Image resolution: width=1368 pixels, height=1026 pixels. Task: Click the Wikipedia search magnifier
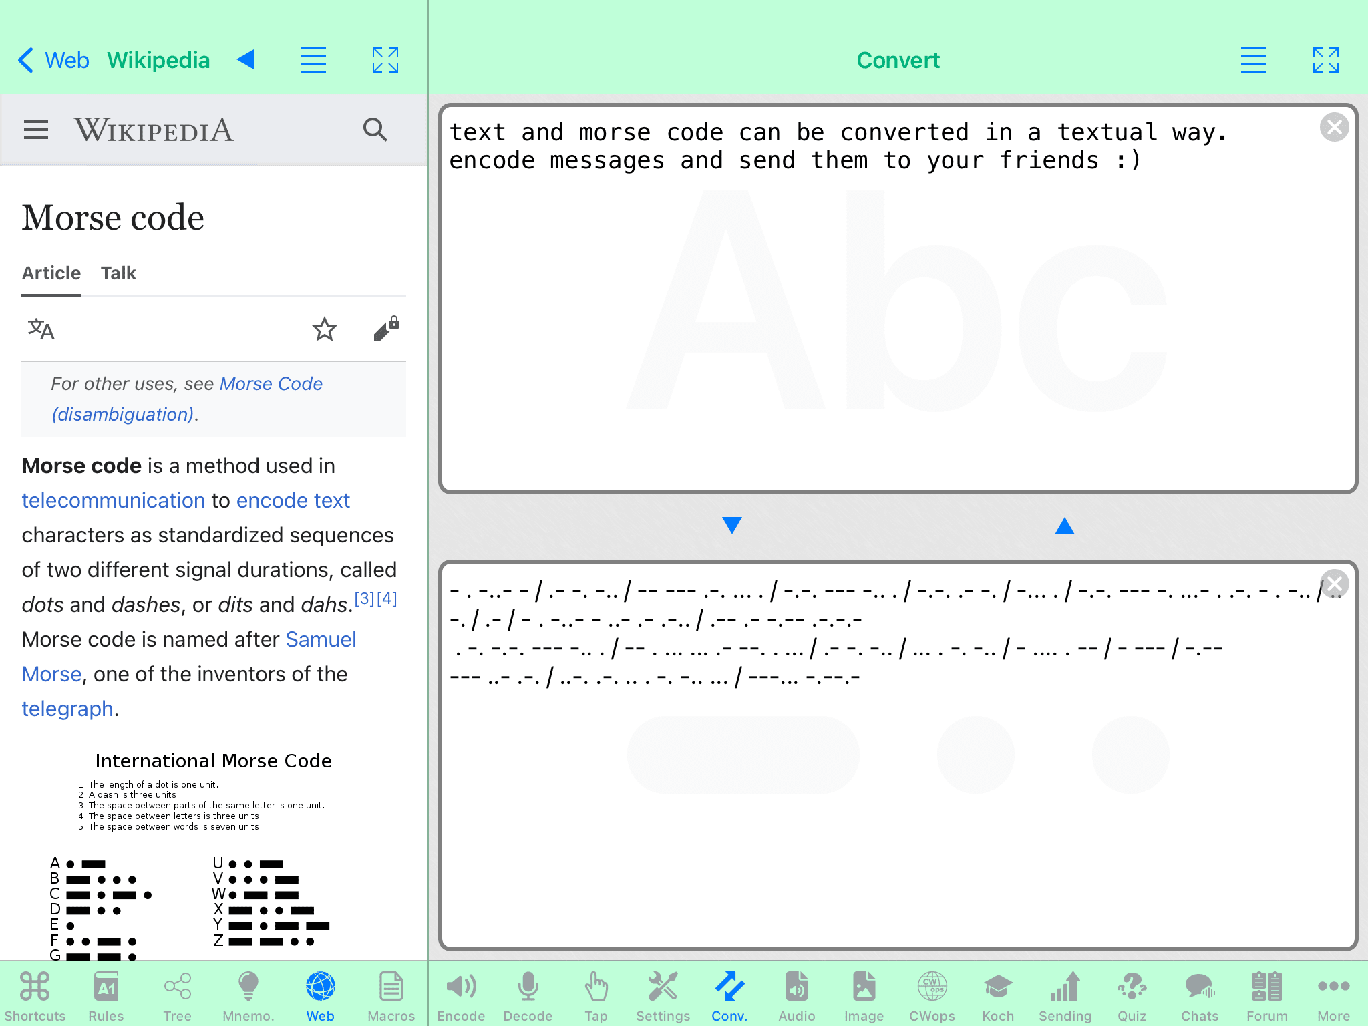coord(375,130)
